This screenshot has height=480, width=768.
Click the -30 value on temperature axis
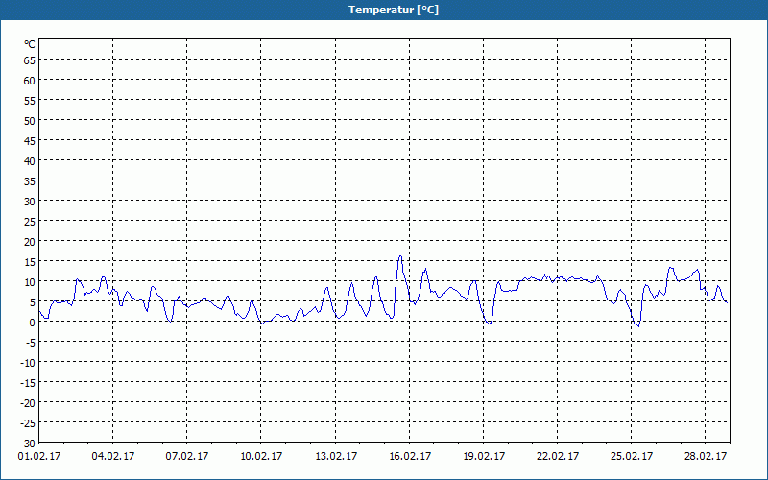click(26, 444)
